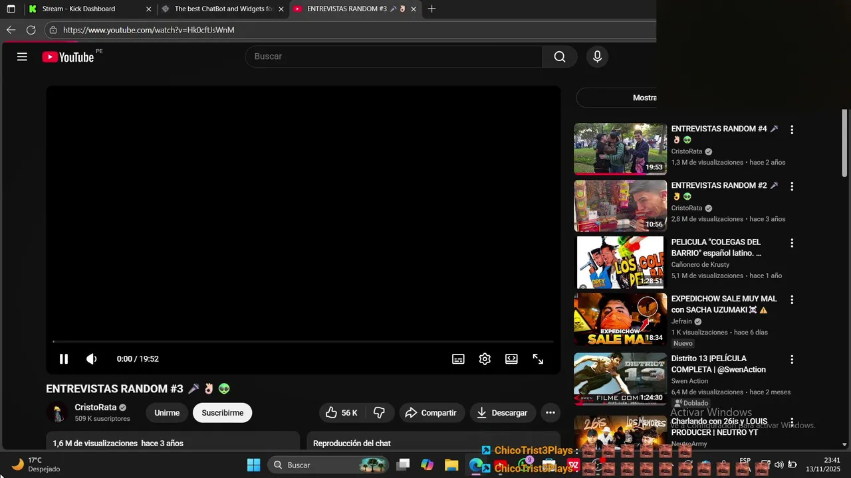Open browser tab actions menu icon
The height and width of the screenshot is (478, 851).
(x=11, y=9)
